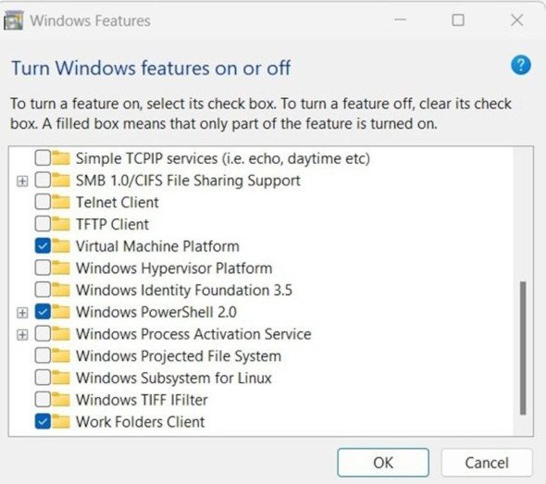Select the Windows Projected File System item

point(179,356)
